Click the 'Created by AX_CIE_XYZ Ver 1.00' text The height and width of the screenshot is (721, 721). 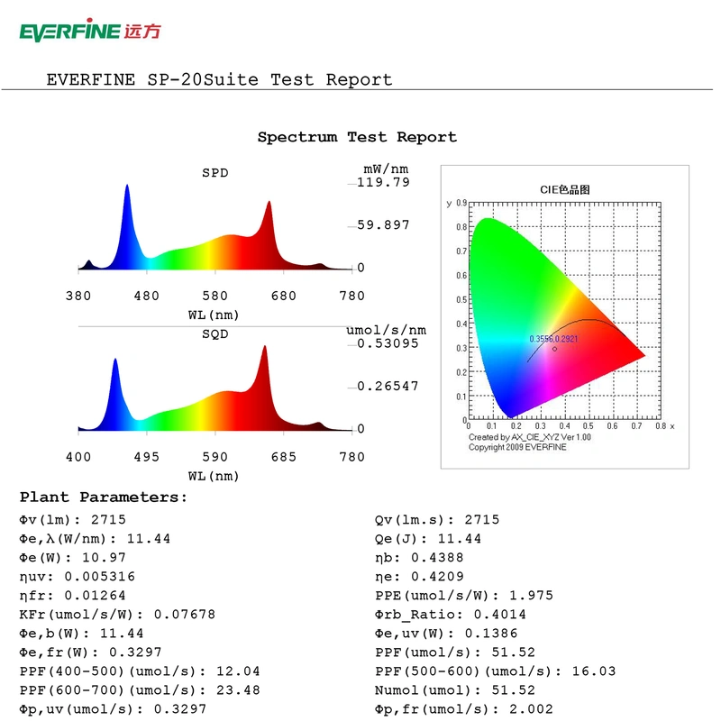pyautogui.click(x=530, y=437)
